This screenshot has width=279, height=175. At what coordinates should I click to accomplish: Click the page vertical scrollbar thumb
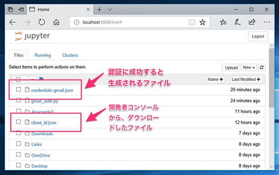tap(272, 78)
